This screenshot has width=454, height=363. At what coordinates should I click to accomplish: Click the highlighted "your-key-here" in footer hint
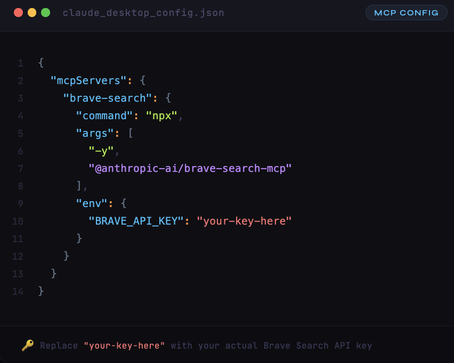tap(124, 345)
